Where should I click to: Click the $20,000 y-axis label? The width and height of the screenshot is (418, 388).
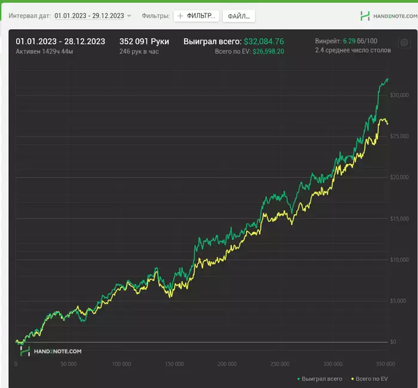coord(399,177)
